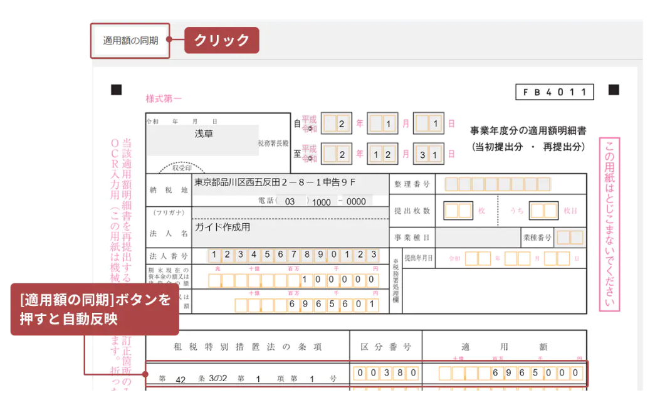Click the 事業年度分の適用額明細書 title
This screenshot has height=405, width=655.
tap(528, 131)
